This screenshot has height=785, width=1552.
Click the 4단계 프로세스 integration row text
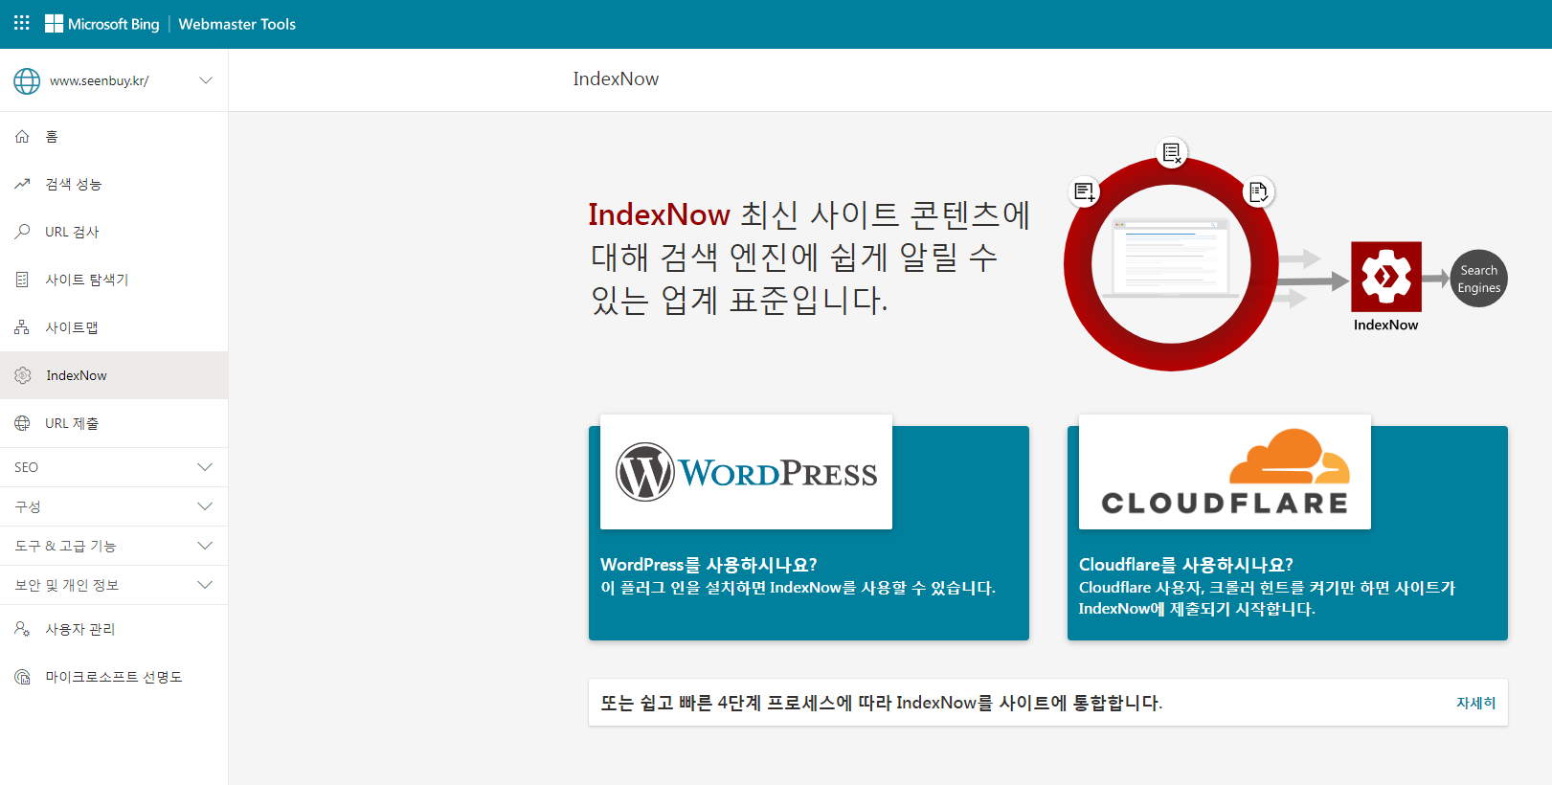(x=881, y=703)
